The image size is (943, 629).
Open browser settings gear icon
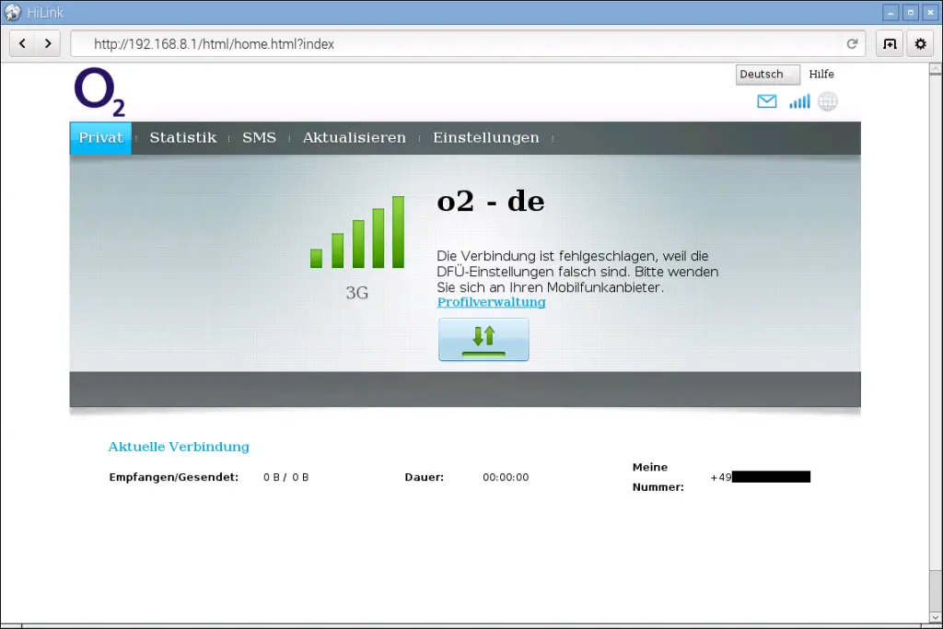pyautogui.click(x=920, y=44)
